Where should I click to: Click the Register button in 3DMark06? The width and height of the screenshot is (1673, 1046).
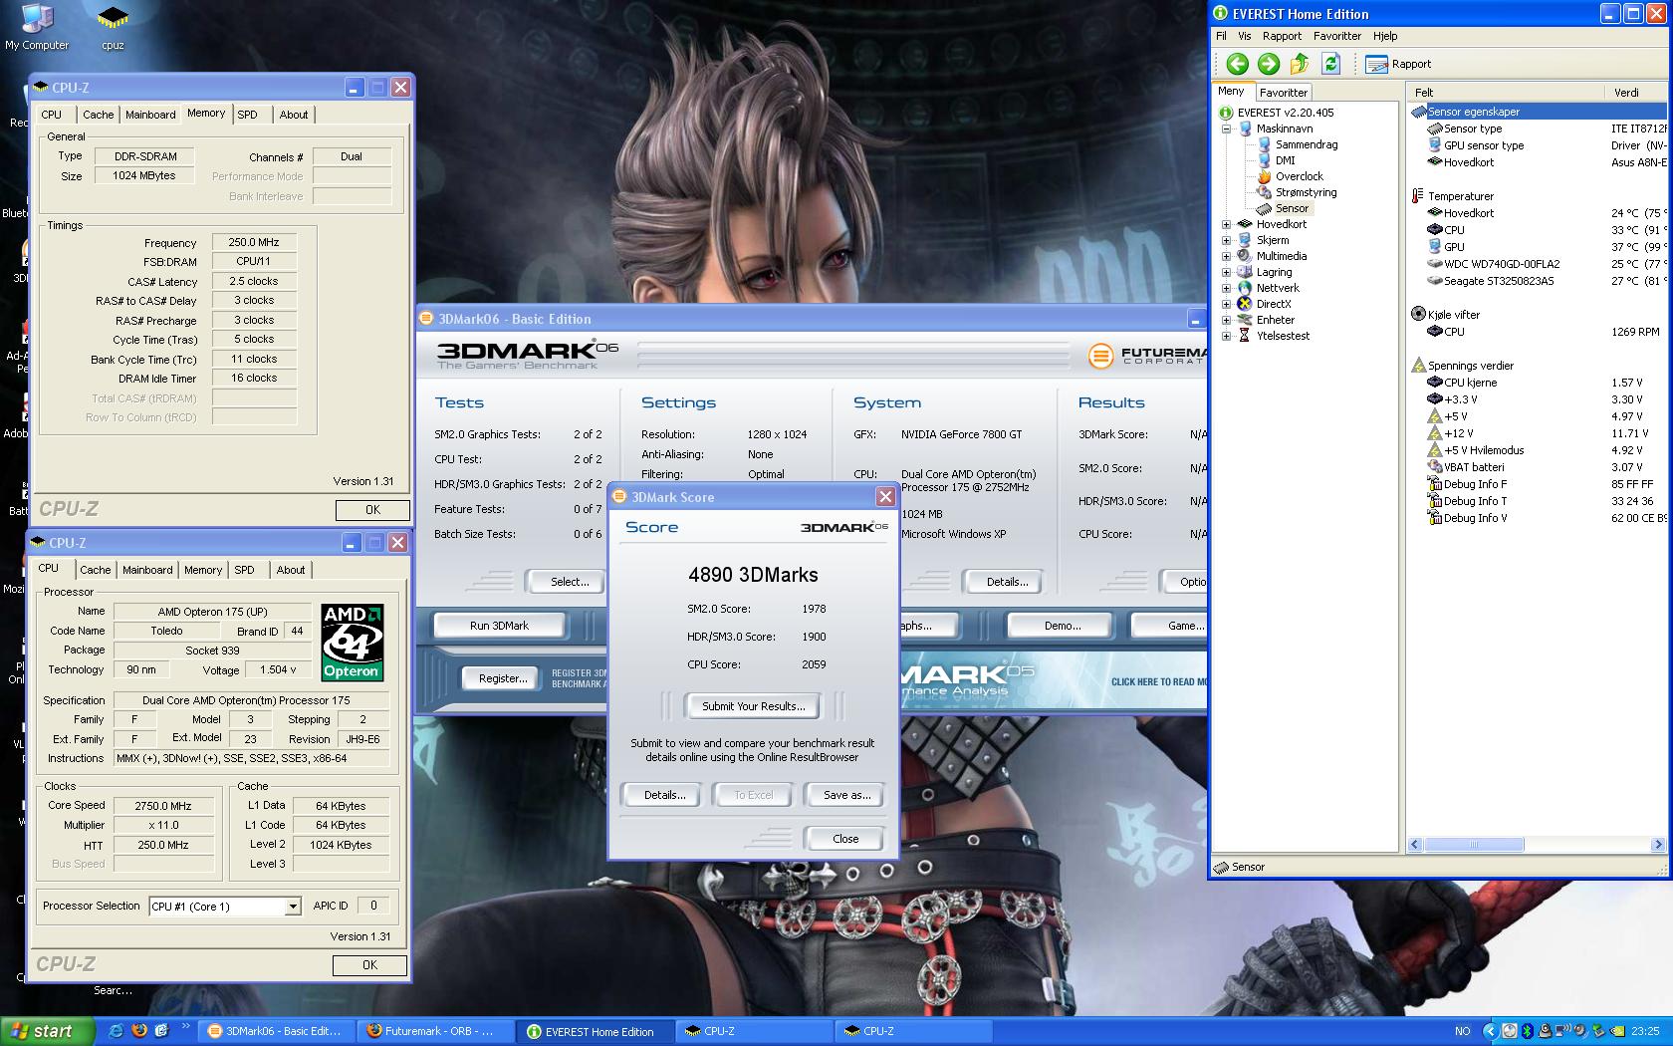click(503, 678)
